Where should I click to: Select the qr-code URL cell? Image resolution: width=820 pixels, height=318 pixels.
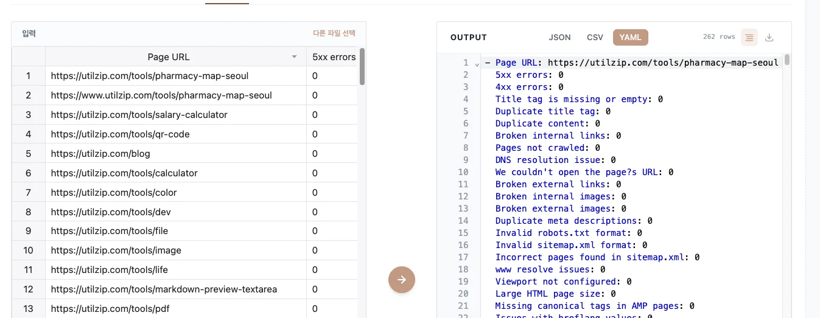(x=175, y=134)
